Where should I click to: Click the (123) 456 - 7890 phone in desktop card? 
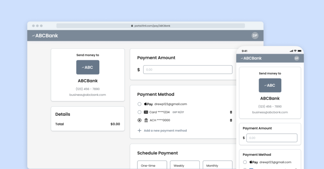(x=88, y=89)
